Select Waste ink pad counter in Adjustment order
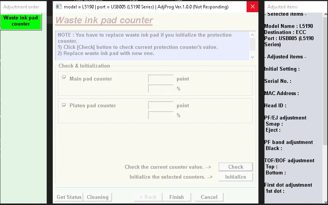Screen dimensions: 328x205 (21, 21)
